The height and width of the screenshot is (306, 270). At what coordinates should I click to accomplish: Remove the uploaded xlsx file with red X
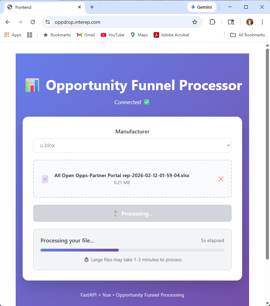(x=221, y=179)
